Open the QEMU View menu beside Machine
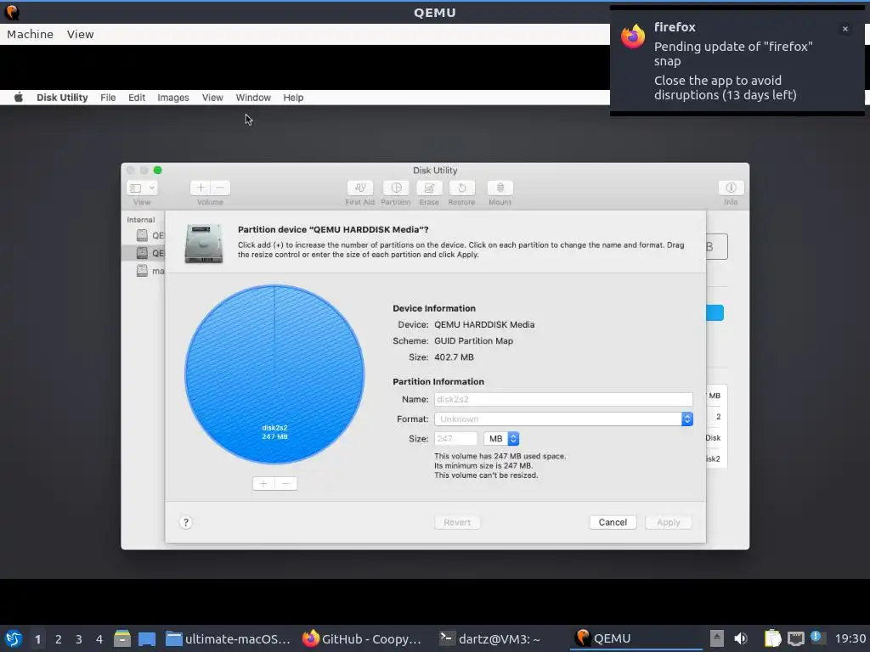The width and height of the screenshot is (870, 652). pyautogui.click(x=81, y=34)
